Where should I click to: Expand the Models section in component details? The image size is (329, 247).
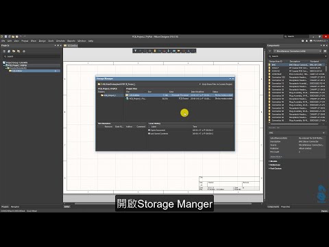[273, 161]
